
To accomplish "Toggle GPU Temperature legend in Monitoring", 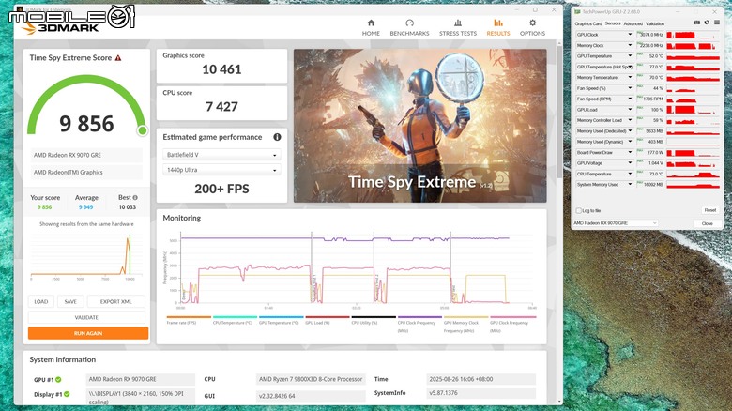I will tap(281, 320).
